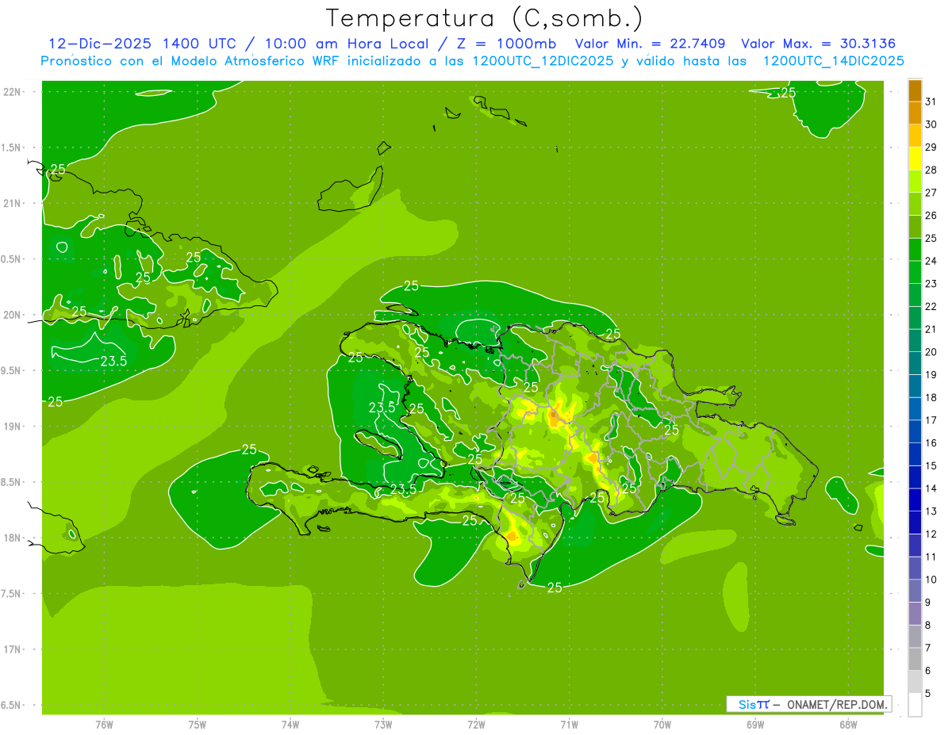Select the yellow legend segment between 28 and 29
Screen dimensions: 952x735
pos(915,159)
